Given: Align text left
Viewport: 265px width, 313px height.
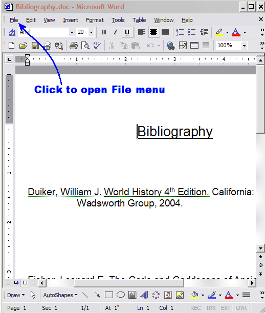Looking at the screenshot, I should [x=141, y=32].
